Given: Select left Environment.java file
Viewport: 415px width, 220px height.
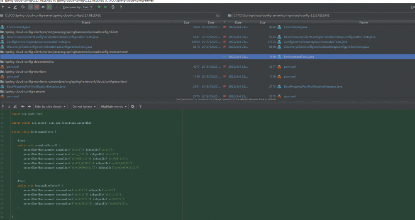Looking at the screenshot, I should [x=18, y=27].
